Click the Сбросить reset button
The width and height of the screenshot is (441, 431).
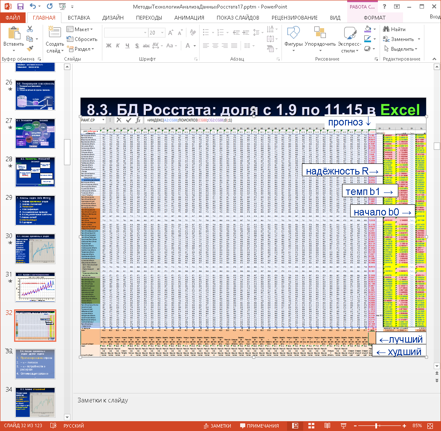pos(82,39)
